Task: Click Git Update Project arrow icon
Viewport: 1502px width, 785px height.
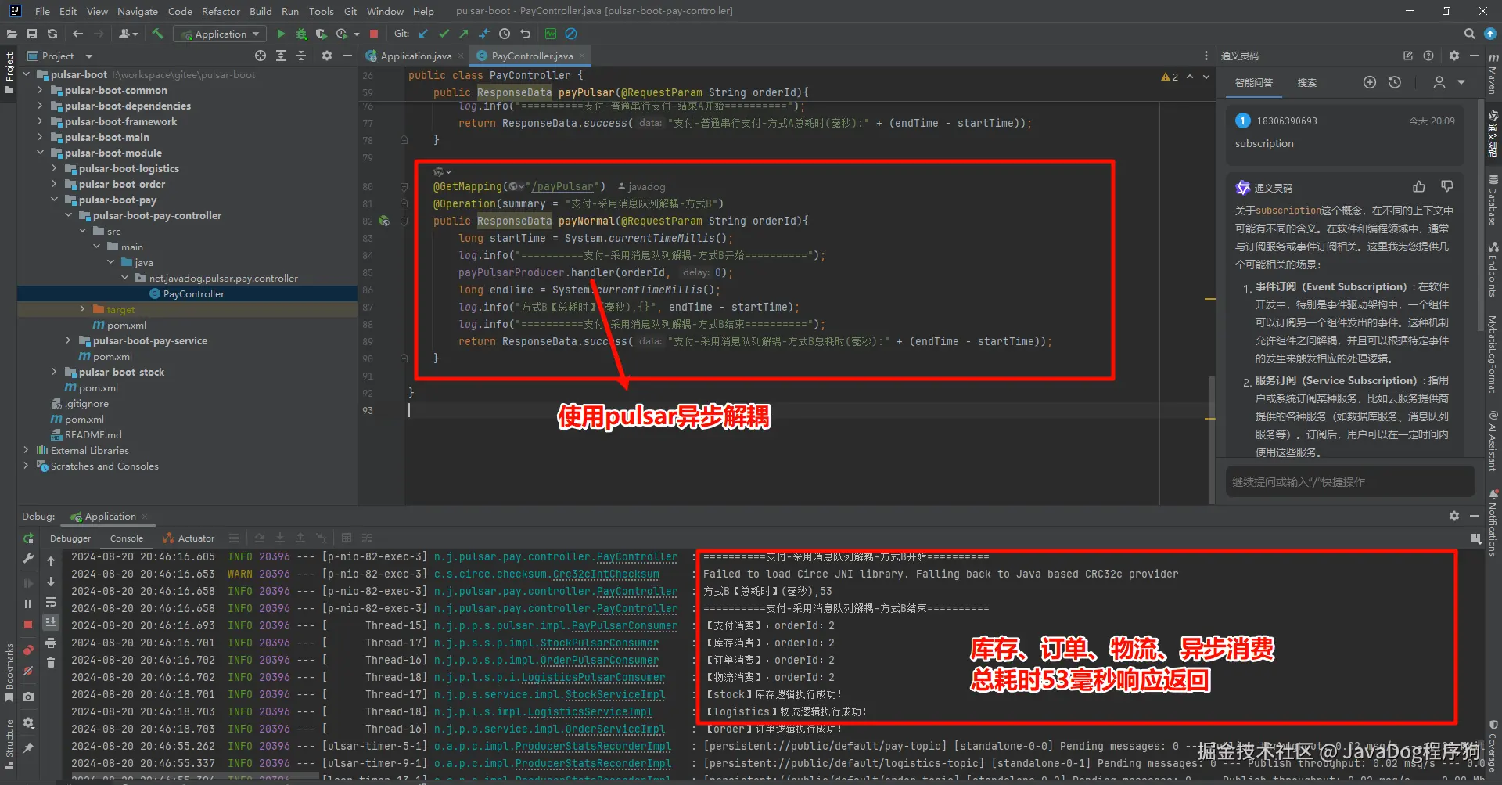Action: pyautogui.click(x=423, y=34)
